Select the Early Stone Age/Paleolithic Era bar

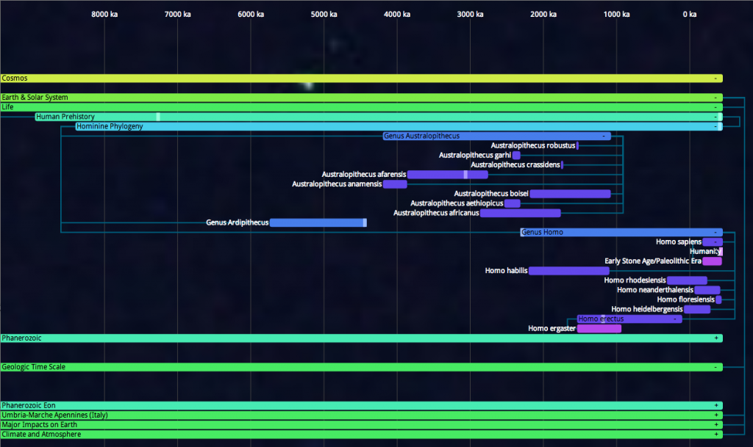click(712, 261)
